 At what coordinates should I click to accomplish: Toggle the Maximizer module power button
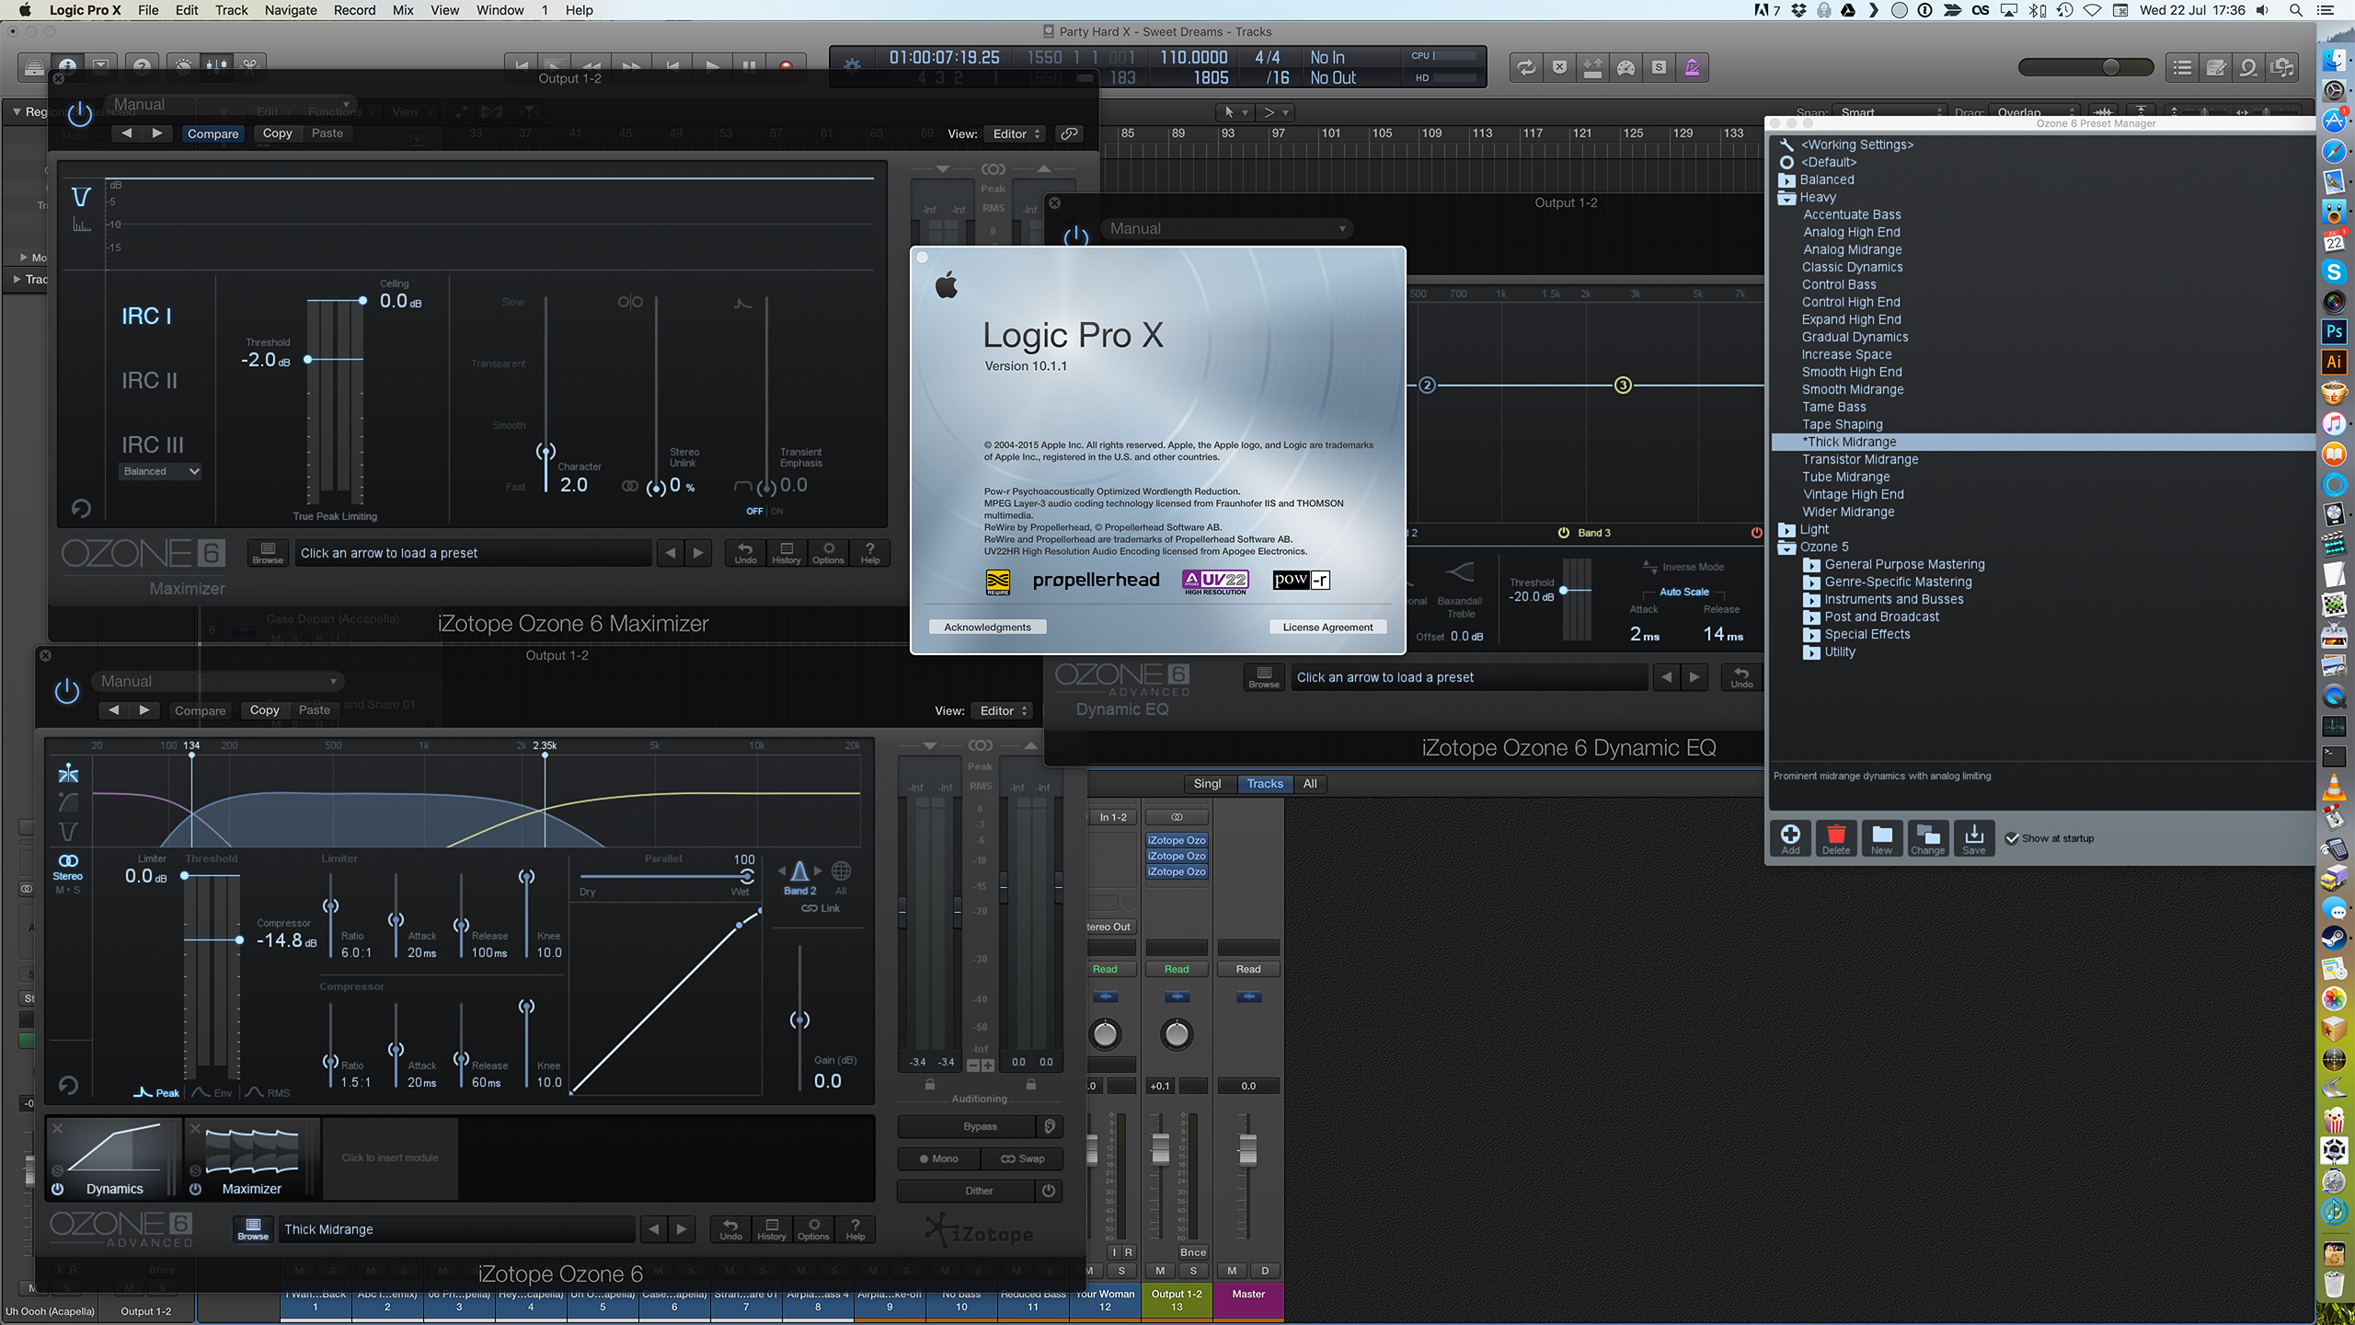click(195, 1189)
